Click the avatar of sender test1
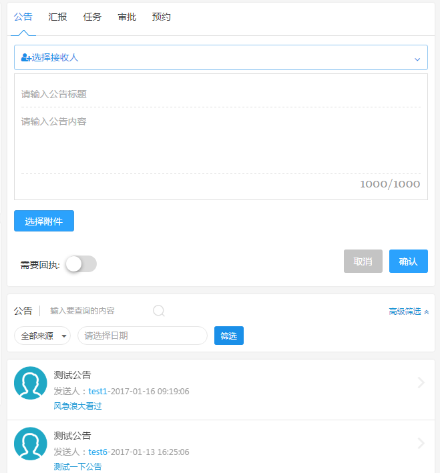Viewport: 440px width, 473px height. pos(31,383)
